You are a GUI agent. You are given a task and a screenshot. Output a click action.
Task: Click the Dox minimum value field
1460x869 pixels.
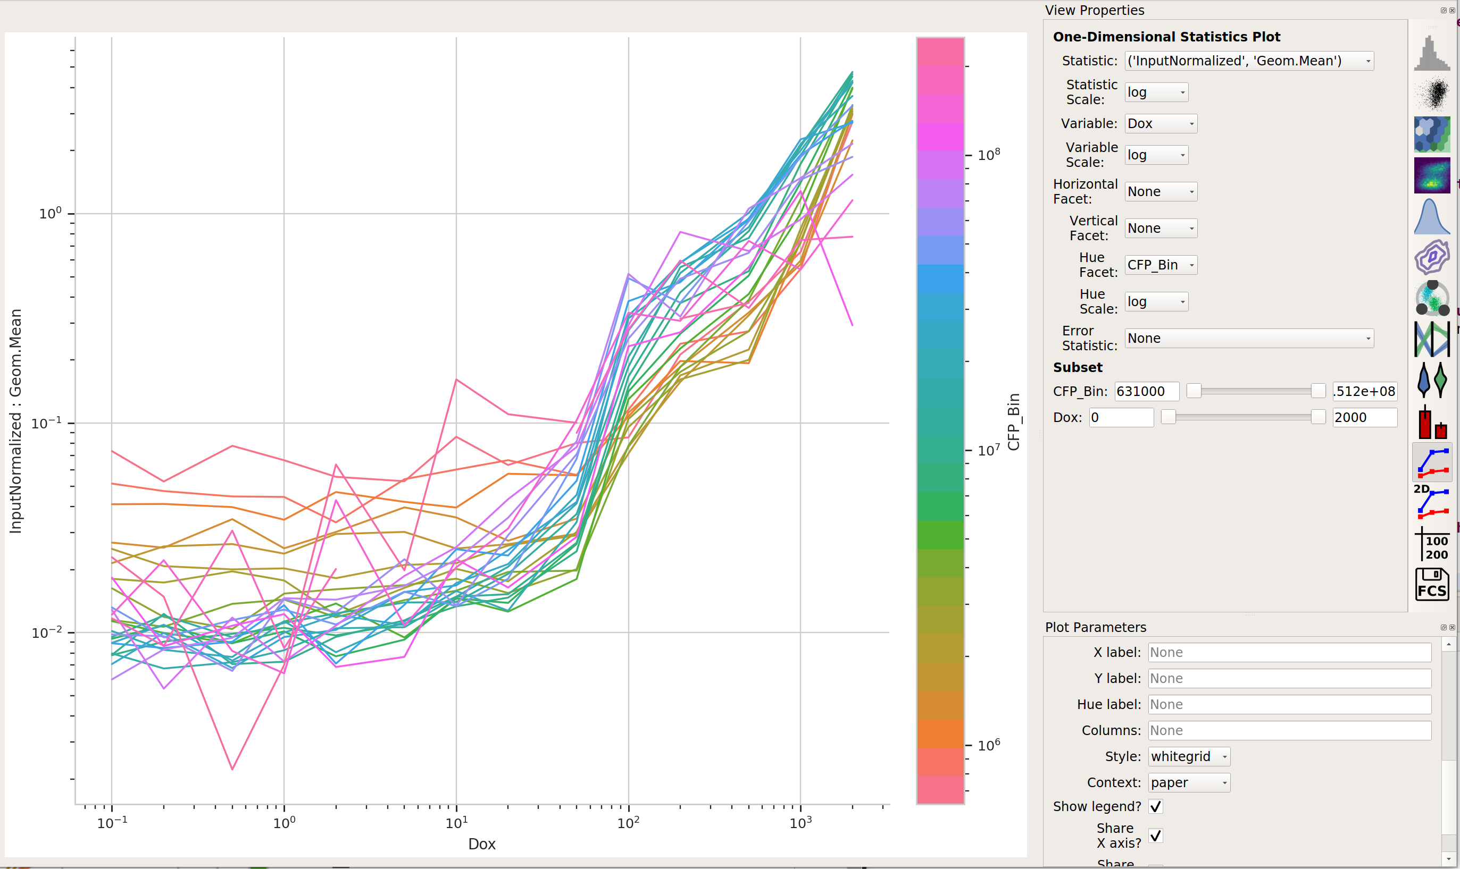pos(1121,418)
